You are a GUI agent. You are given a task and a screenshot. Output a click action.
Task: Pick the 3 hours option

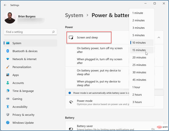click(142, 102)
